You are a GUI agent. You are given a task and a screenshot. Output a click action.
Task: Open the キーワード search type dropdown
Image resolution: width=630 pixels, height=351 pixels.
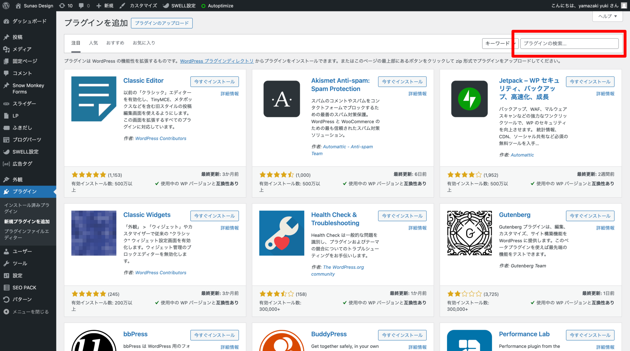(x=500, y=43)
